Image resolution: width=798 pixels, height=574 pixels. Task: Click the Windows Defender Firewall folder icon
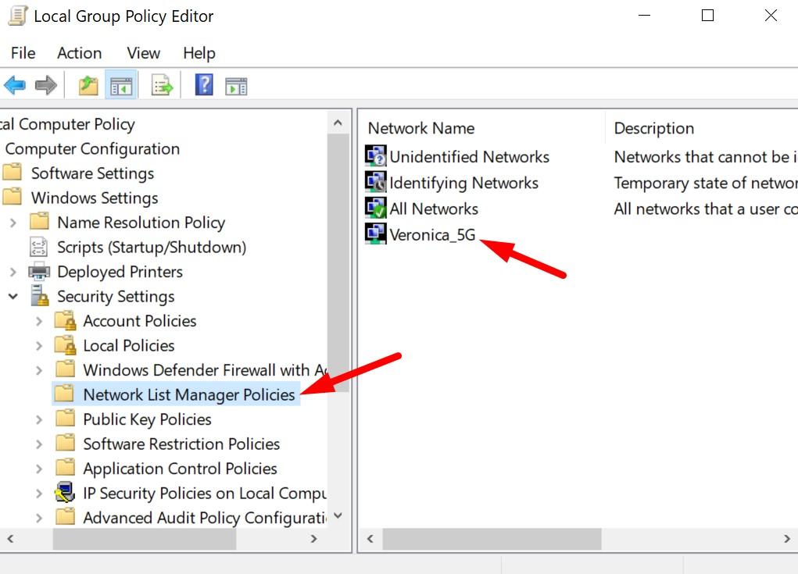tap(65, 369)
